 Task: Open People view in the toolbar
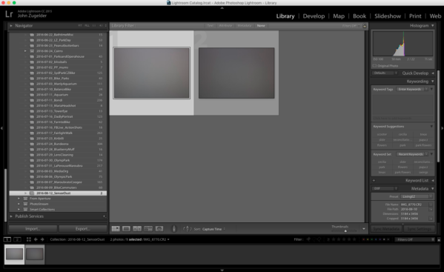point(159,229)
